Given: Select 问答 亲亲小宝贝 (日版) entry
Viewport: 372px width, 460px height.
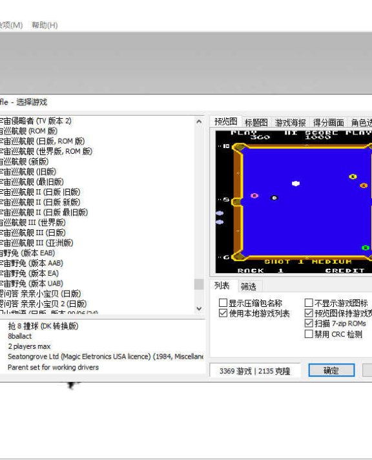Looking at the screenshot, I should point(40,294).
